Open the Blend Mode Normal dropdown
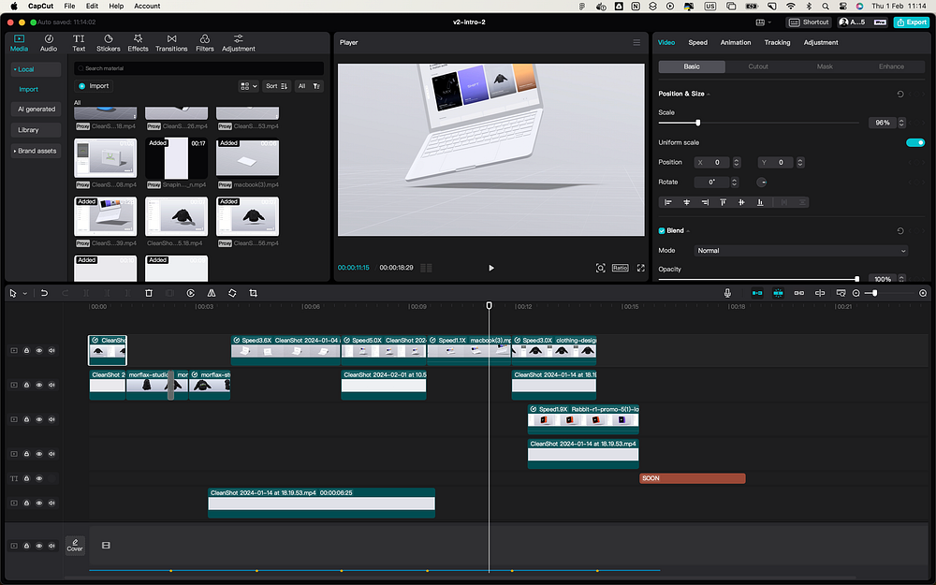Image resolution: width=936 pixels, height=585 pixels. pyautogui.click(x=800, y=251)
